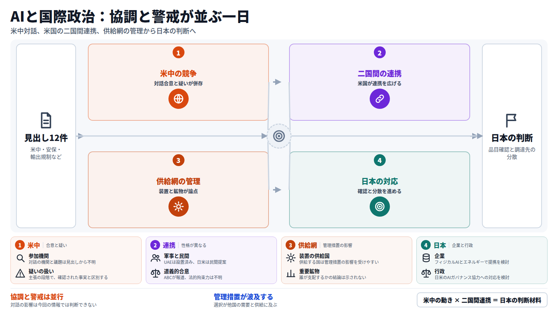Click the 企業と行政 label in panel 4

(x=462, y=246)
